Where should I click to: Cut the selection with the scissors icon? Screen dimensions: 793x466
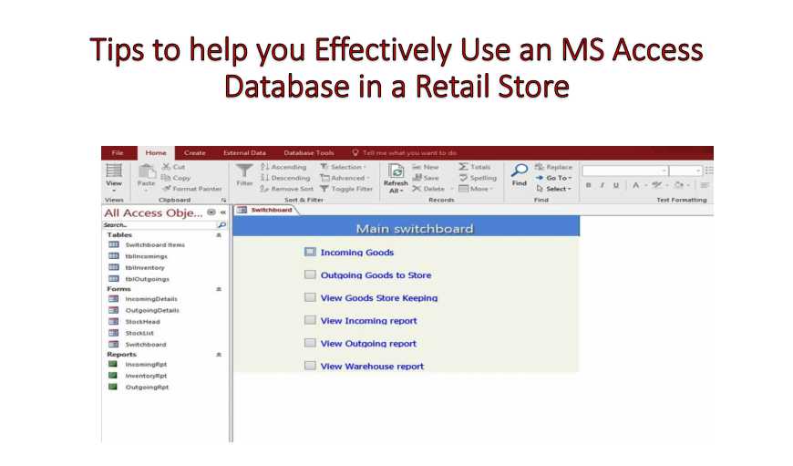[x=167, y=167]
